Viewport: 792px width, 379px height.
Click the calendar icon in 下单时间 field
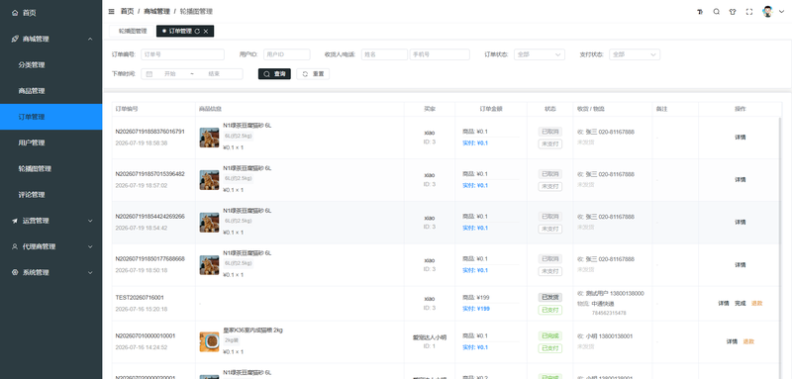149,73
